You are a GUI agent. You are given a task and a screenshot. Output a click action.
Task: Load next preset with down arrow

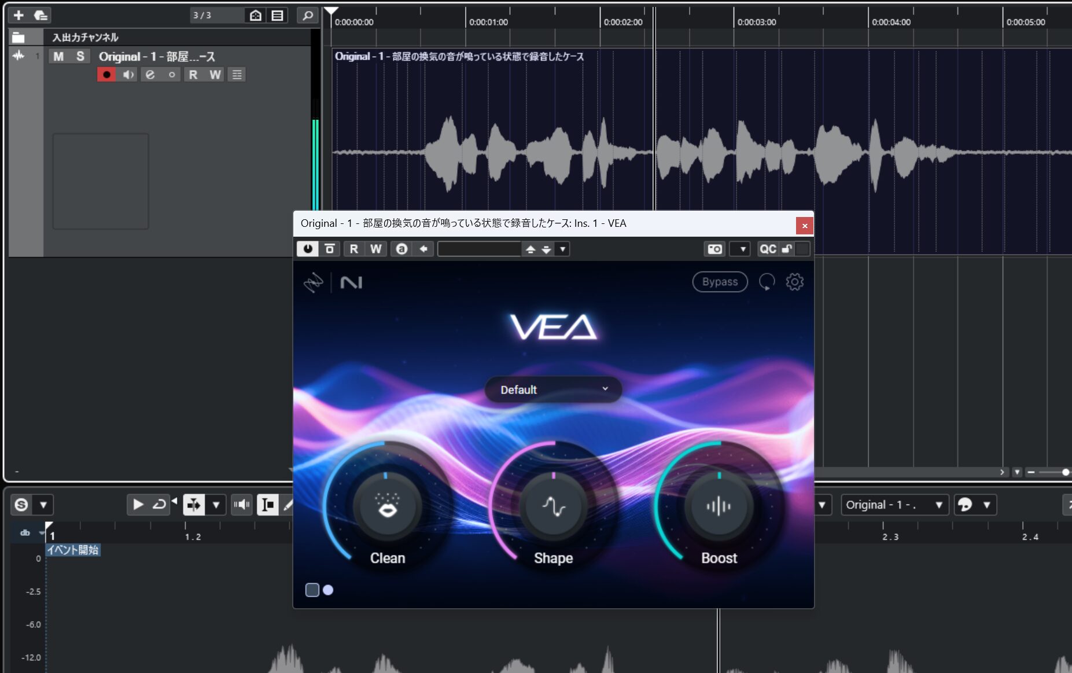(x=546, y=249)
